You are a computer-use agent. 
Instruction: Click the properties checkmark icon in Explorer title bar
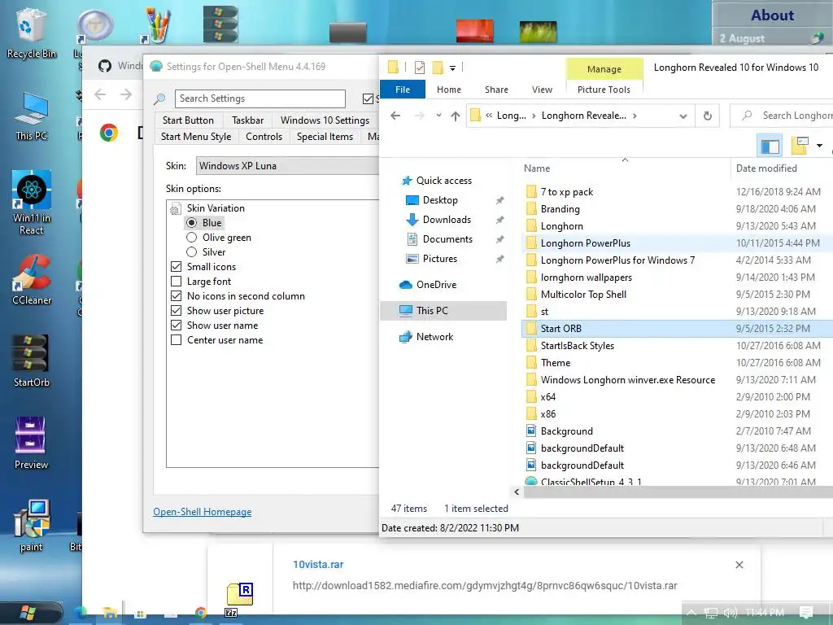pos(420,68)
